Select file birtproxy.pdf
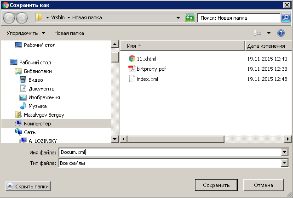 click(x=151, y=69)
